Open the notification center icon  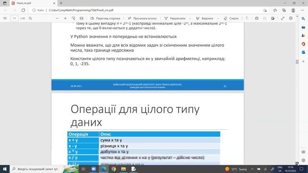[x=302, y=169]
